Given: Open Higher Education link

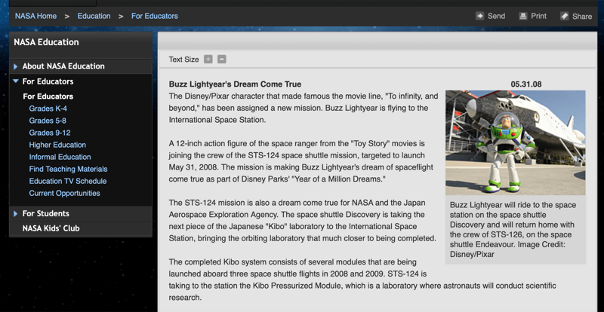Looking at the screenshot, I should [57, 145].
